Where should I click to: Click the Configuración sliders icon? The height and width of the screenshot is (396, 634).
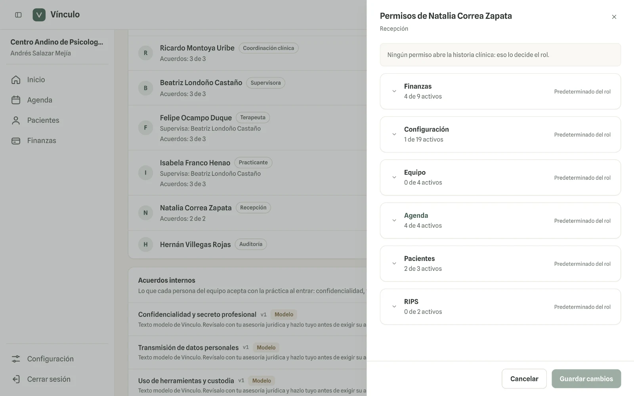(16, 359)
